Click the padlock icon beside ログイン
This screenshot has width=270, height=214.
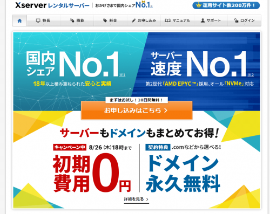236,20
